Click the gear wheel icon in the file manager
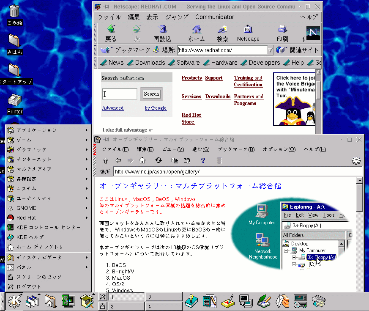369x311 pixels. [x=356, y=161]
